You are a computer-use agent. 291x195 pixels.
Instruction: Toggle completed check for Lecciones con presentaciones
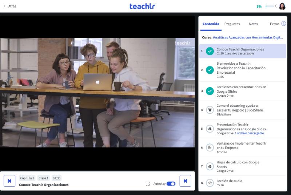[210, 91]
